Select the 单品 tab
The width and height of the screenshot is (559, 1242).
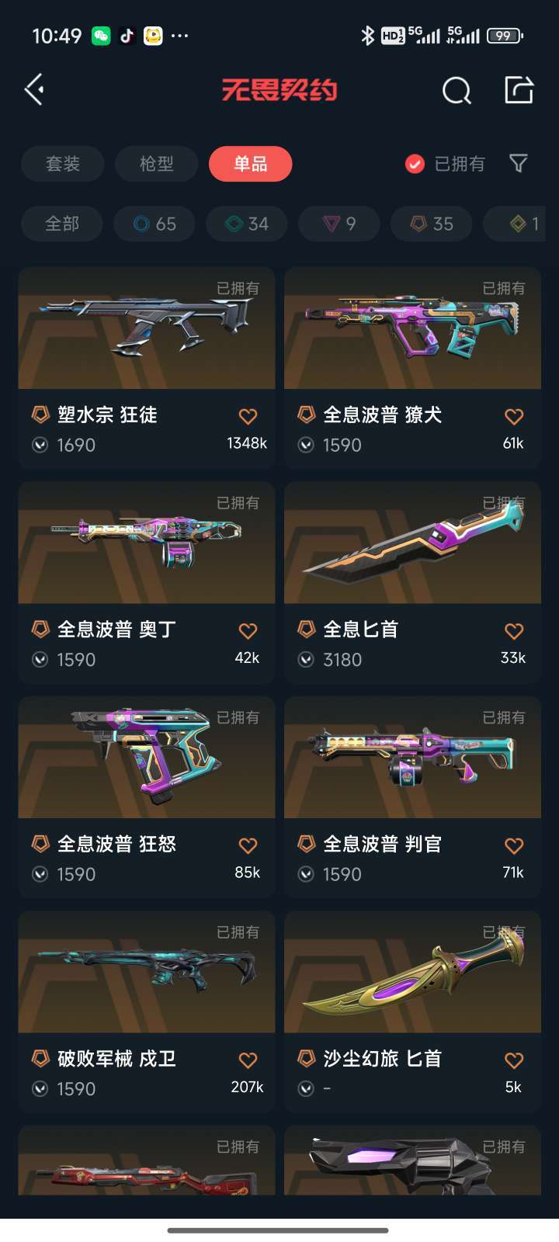coord(251,164)
